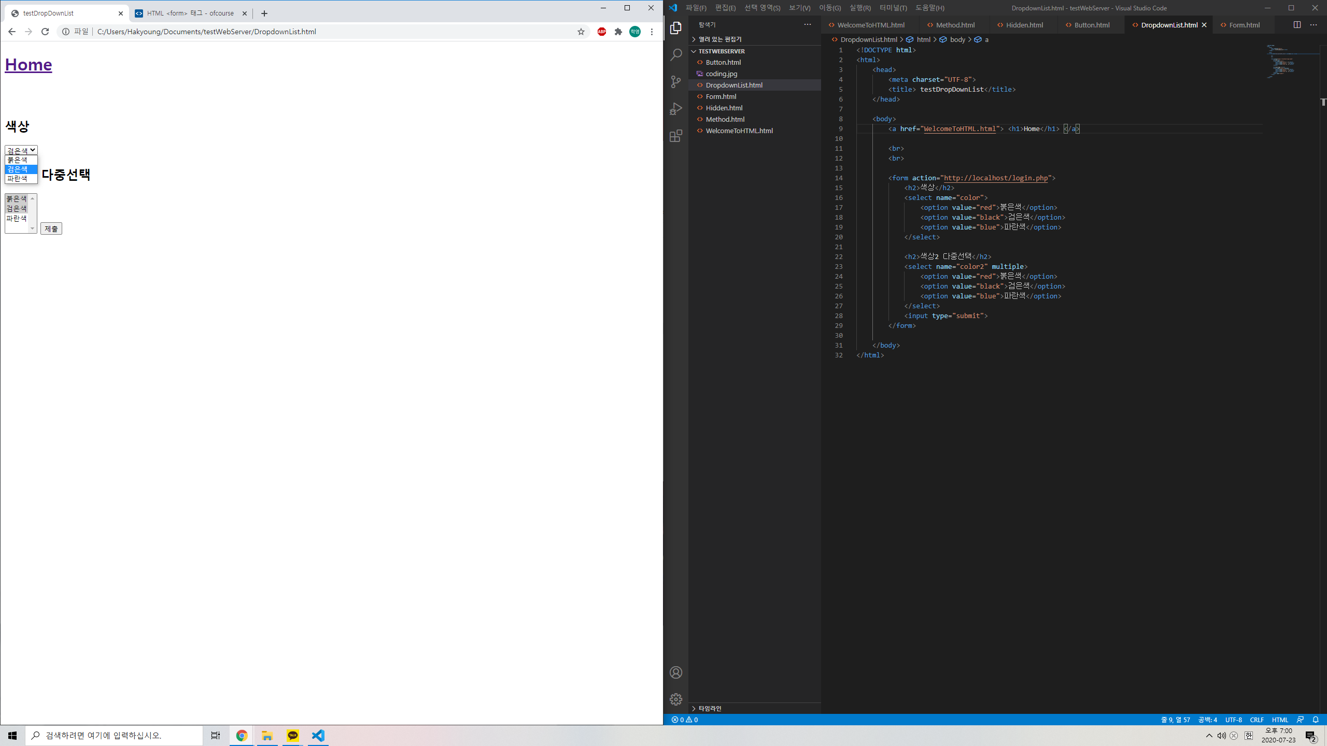Select 붉은색 option in open dropdown list
The width and height of the screenshot is (1327, 746).
tap(18, 160)
